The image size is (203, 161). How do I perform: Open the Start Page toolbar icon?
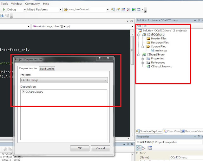coord(134,10)
